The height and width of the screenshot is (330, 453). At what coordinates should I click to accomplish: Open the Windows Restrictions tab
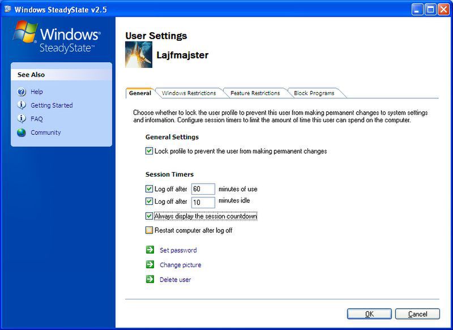pyautogui.click(x=189, y=93)
